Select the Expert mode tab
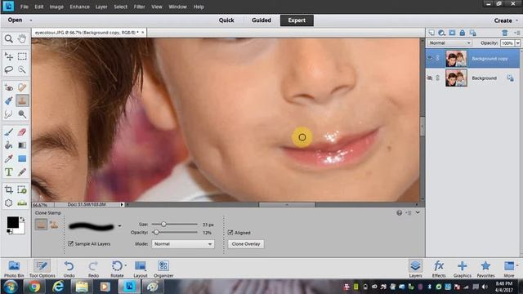 point(297,20)
